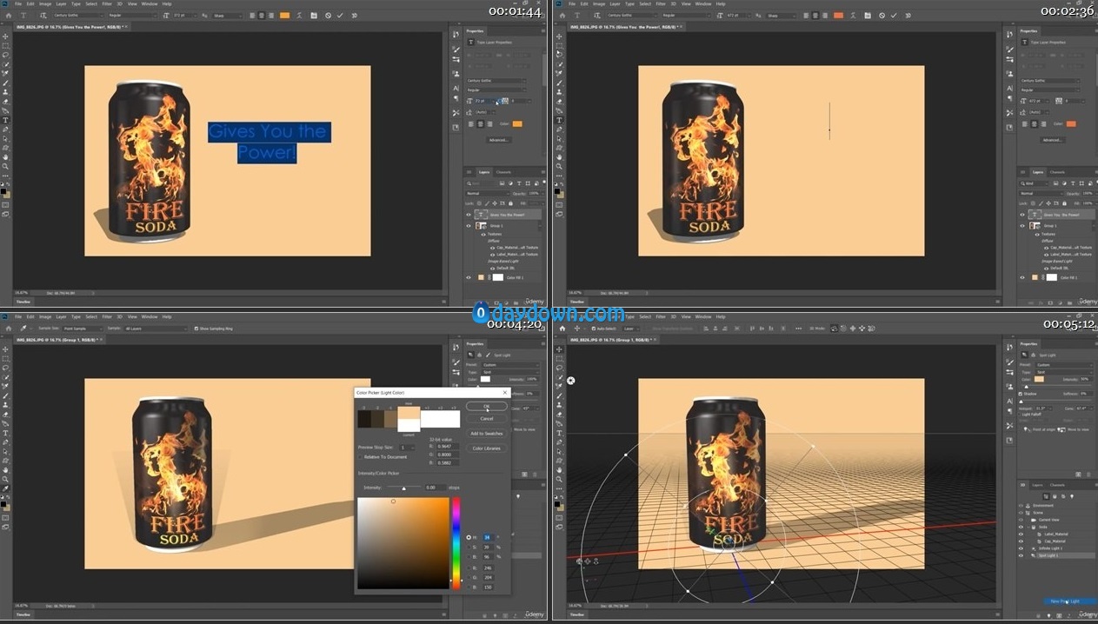This screenshot has height=624, width=1098.
Task: Open All Layers sample dropdown, bottom-left window
Action: click(156, 329)
